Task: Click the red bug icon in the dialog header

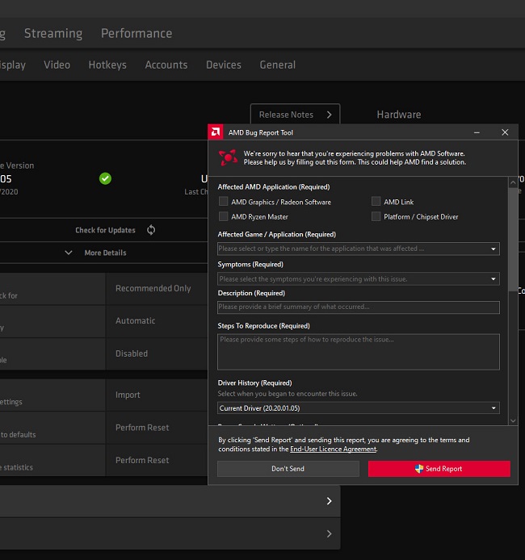Action: tap(228, 157)
